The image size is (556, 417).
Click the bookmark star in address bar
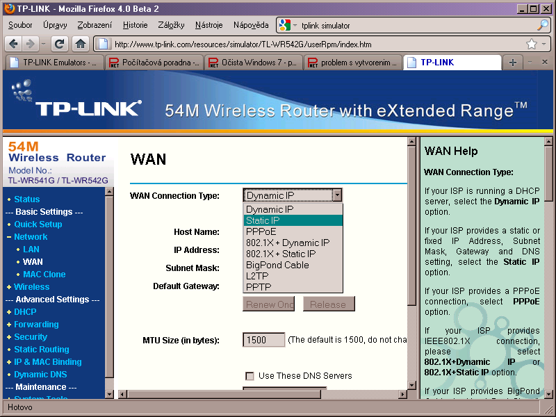pyautogui.click(x=532, y=44)
